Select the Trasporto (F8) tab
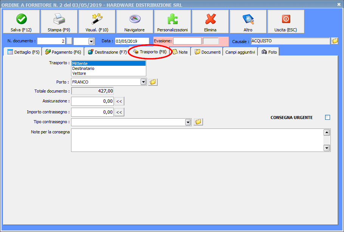344x232 pixels. click(150, 52)
